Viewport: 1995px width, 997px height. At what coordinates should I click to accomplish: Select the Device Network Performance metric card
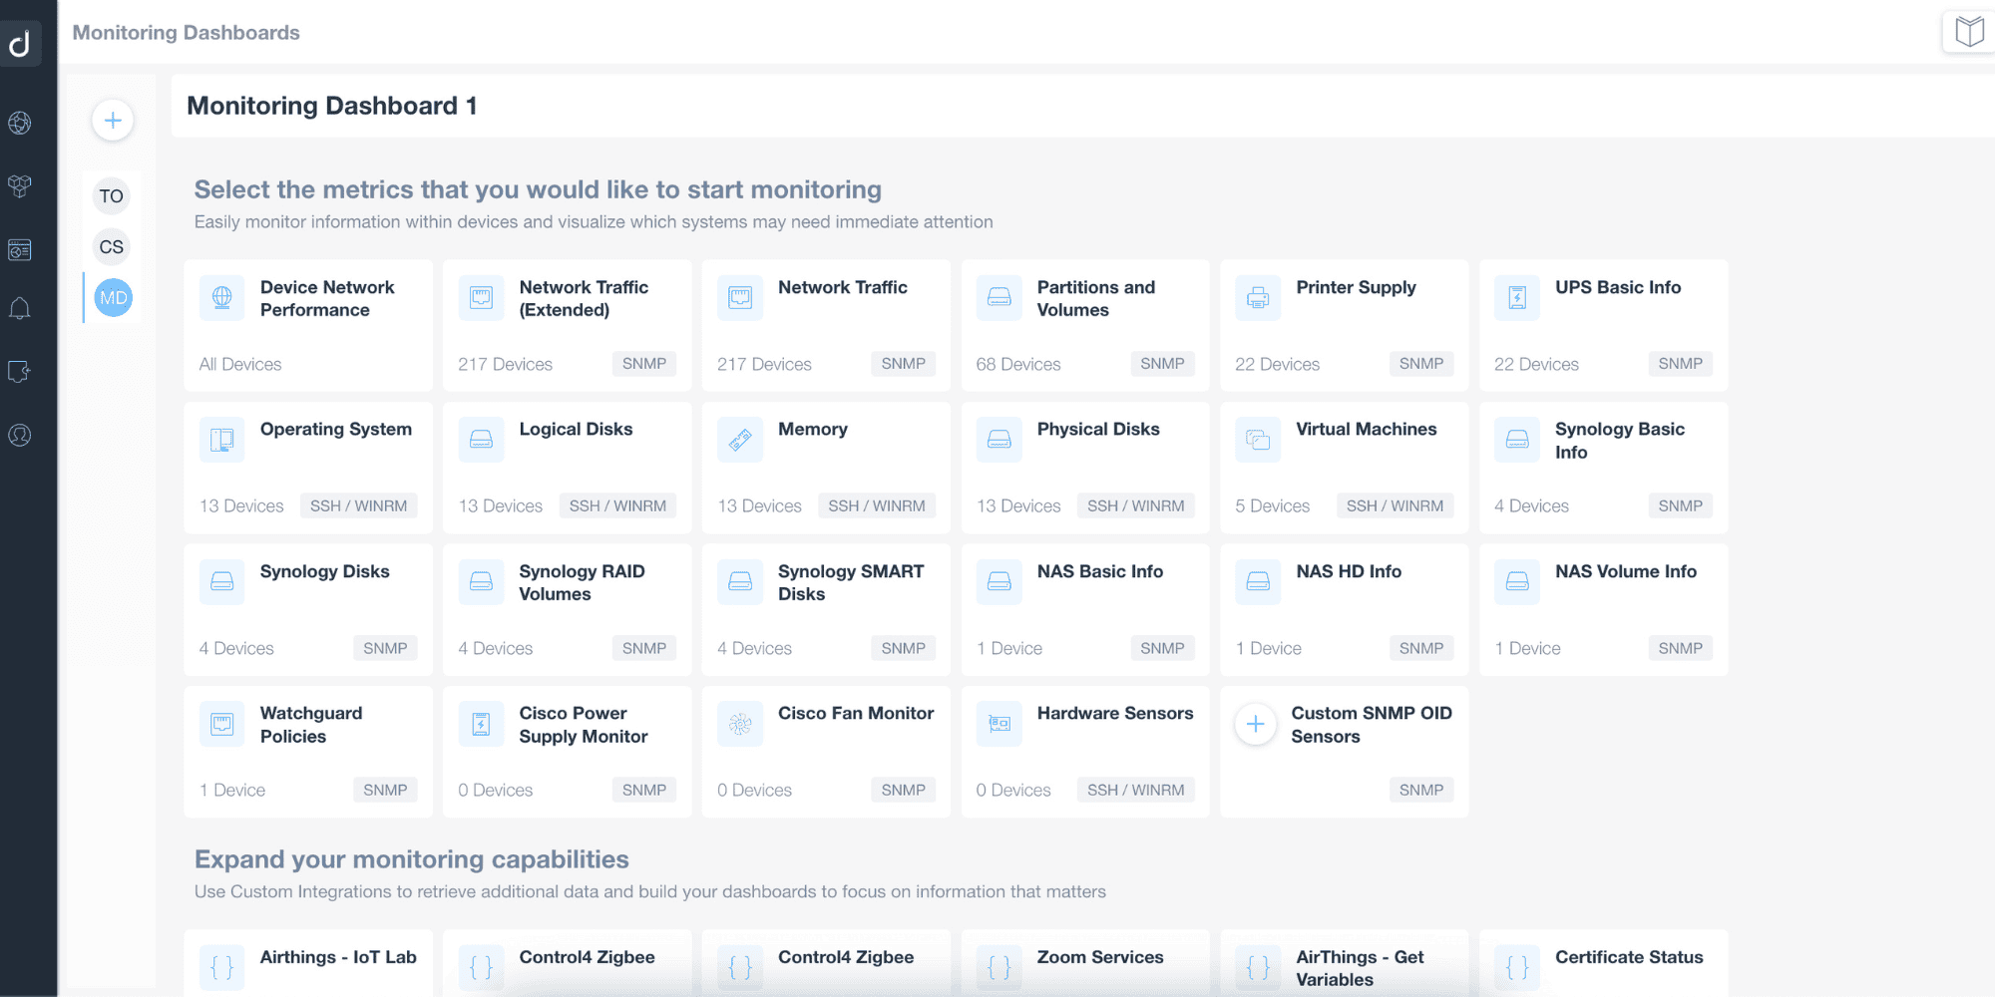[x=307, y=325]
